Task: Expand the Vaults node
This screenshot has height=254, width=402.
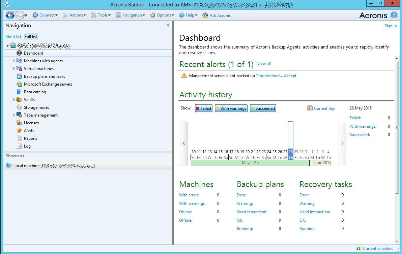Action: click(14, 100)
